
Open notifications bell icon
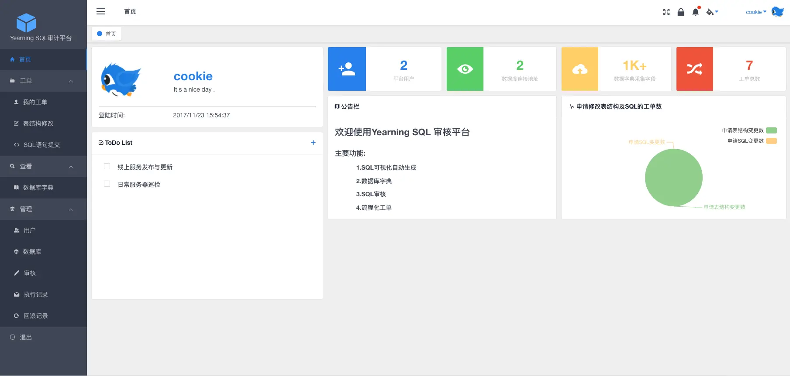click(696, 12)
